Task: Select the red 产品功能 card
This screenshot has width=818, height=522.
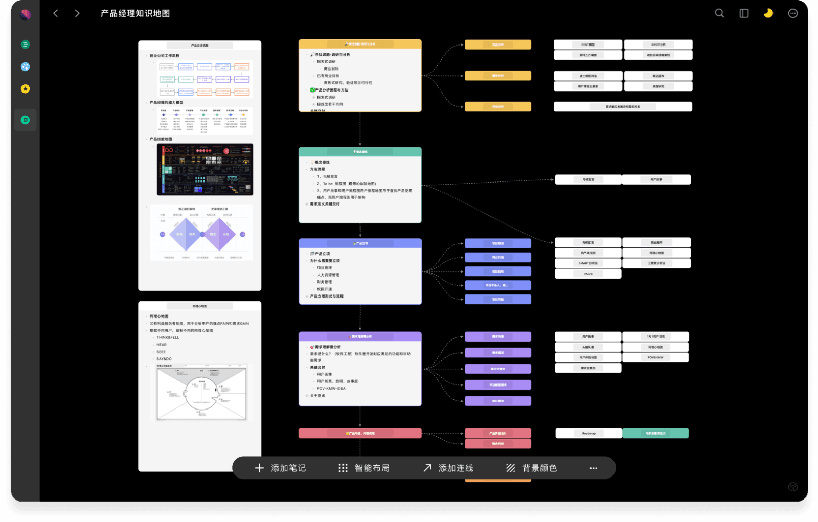Action: 360,433
